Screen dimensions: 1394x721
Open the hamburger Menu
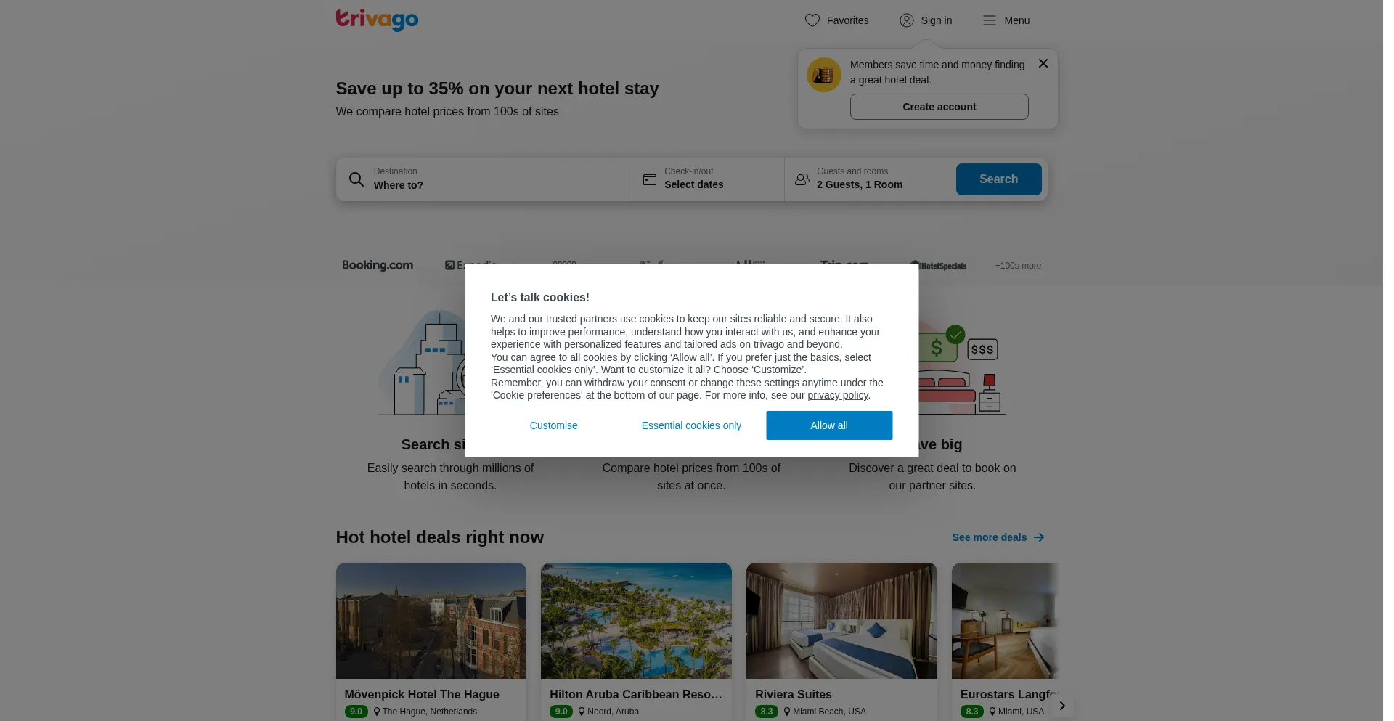[1006, 20]
